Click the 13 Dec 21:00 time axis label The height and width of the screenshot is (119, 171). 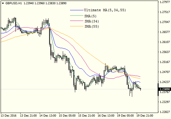click(29, 115)
